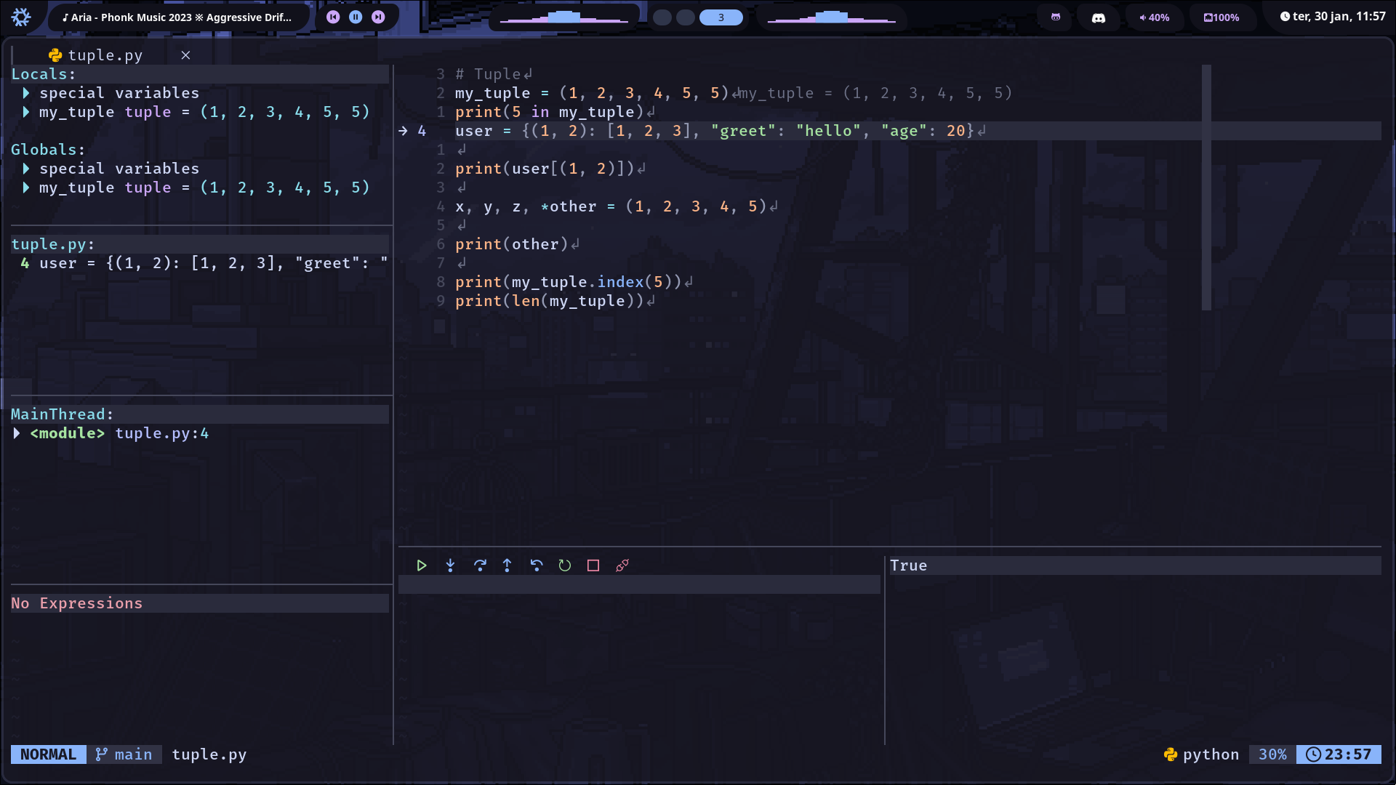Open Discord from the top bar
This screenshot has height=785, width=1396.
coord(1099,17)
